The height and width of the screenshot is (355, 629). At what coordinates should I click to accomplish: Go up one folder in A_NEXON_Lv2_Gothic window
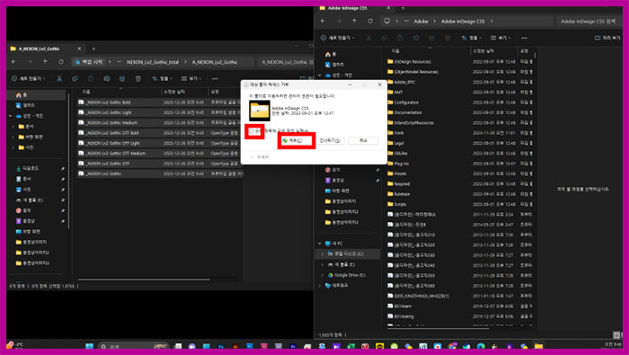(45, 62)
